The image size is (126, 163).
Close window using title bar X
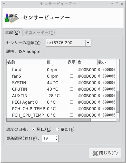coord(122,4)
